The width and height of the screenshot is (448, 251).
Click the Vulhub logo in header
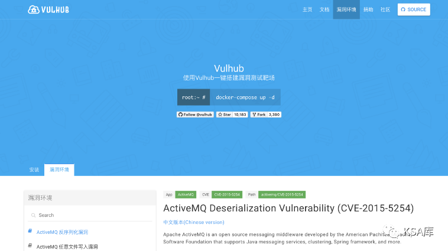point(48,9)
